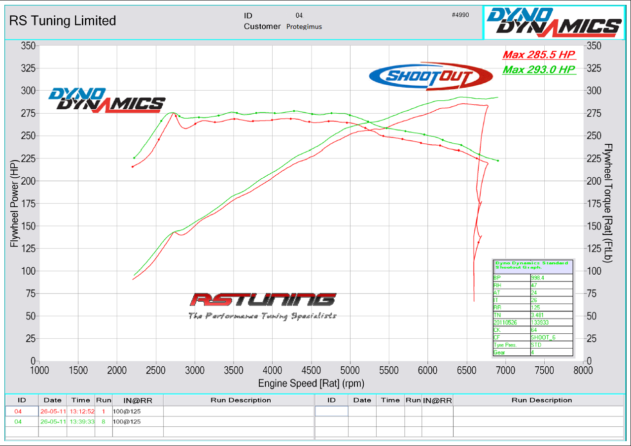The height and width of the screenshot is (446, 631).
Task: Click the RS Tuning watermark logo
Action: tap(263, 305)
